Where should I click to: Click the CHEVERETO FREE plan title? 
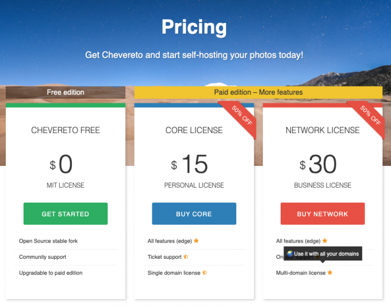tap(66, 131)
